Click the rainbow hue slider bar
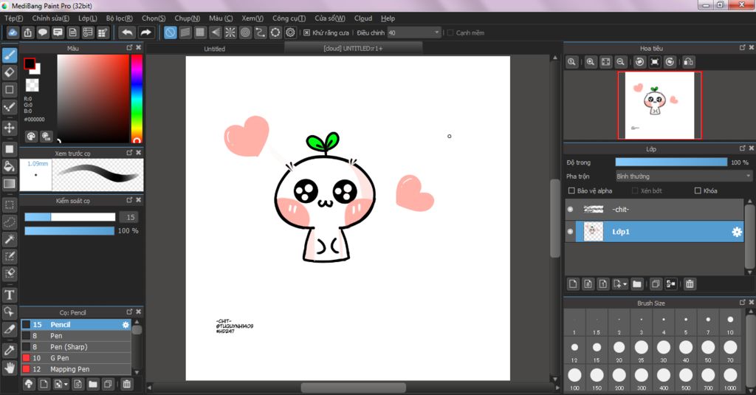The image size is (756, 395). pyautogui.click(x=137, y=98)
